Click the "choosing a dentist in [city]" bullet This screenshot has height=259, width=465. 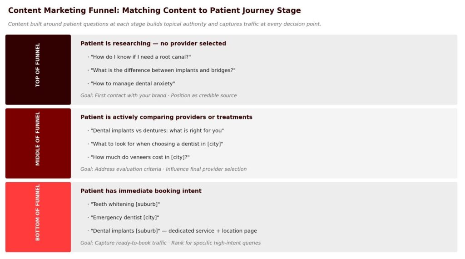[x=157, y=144]
